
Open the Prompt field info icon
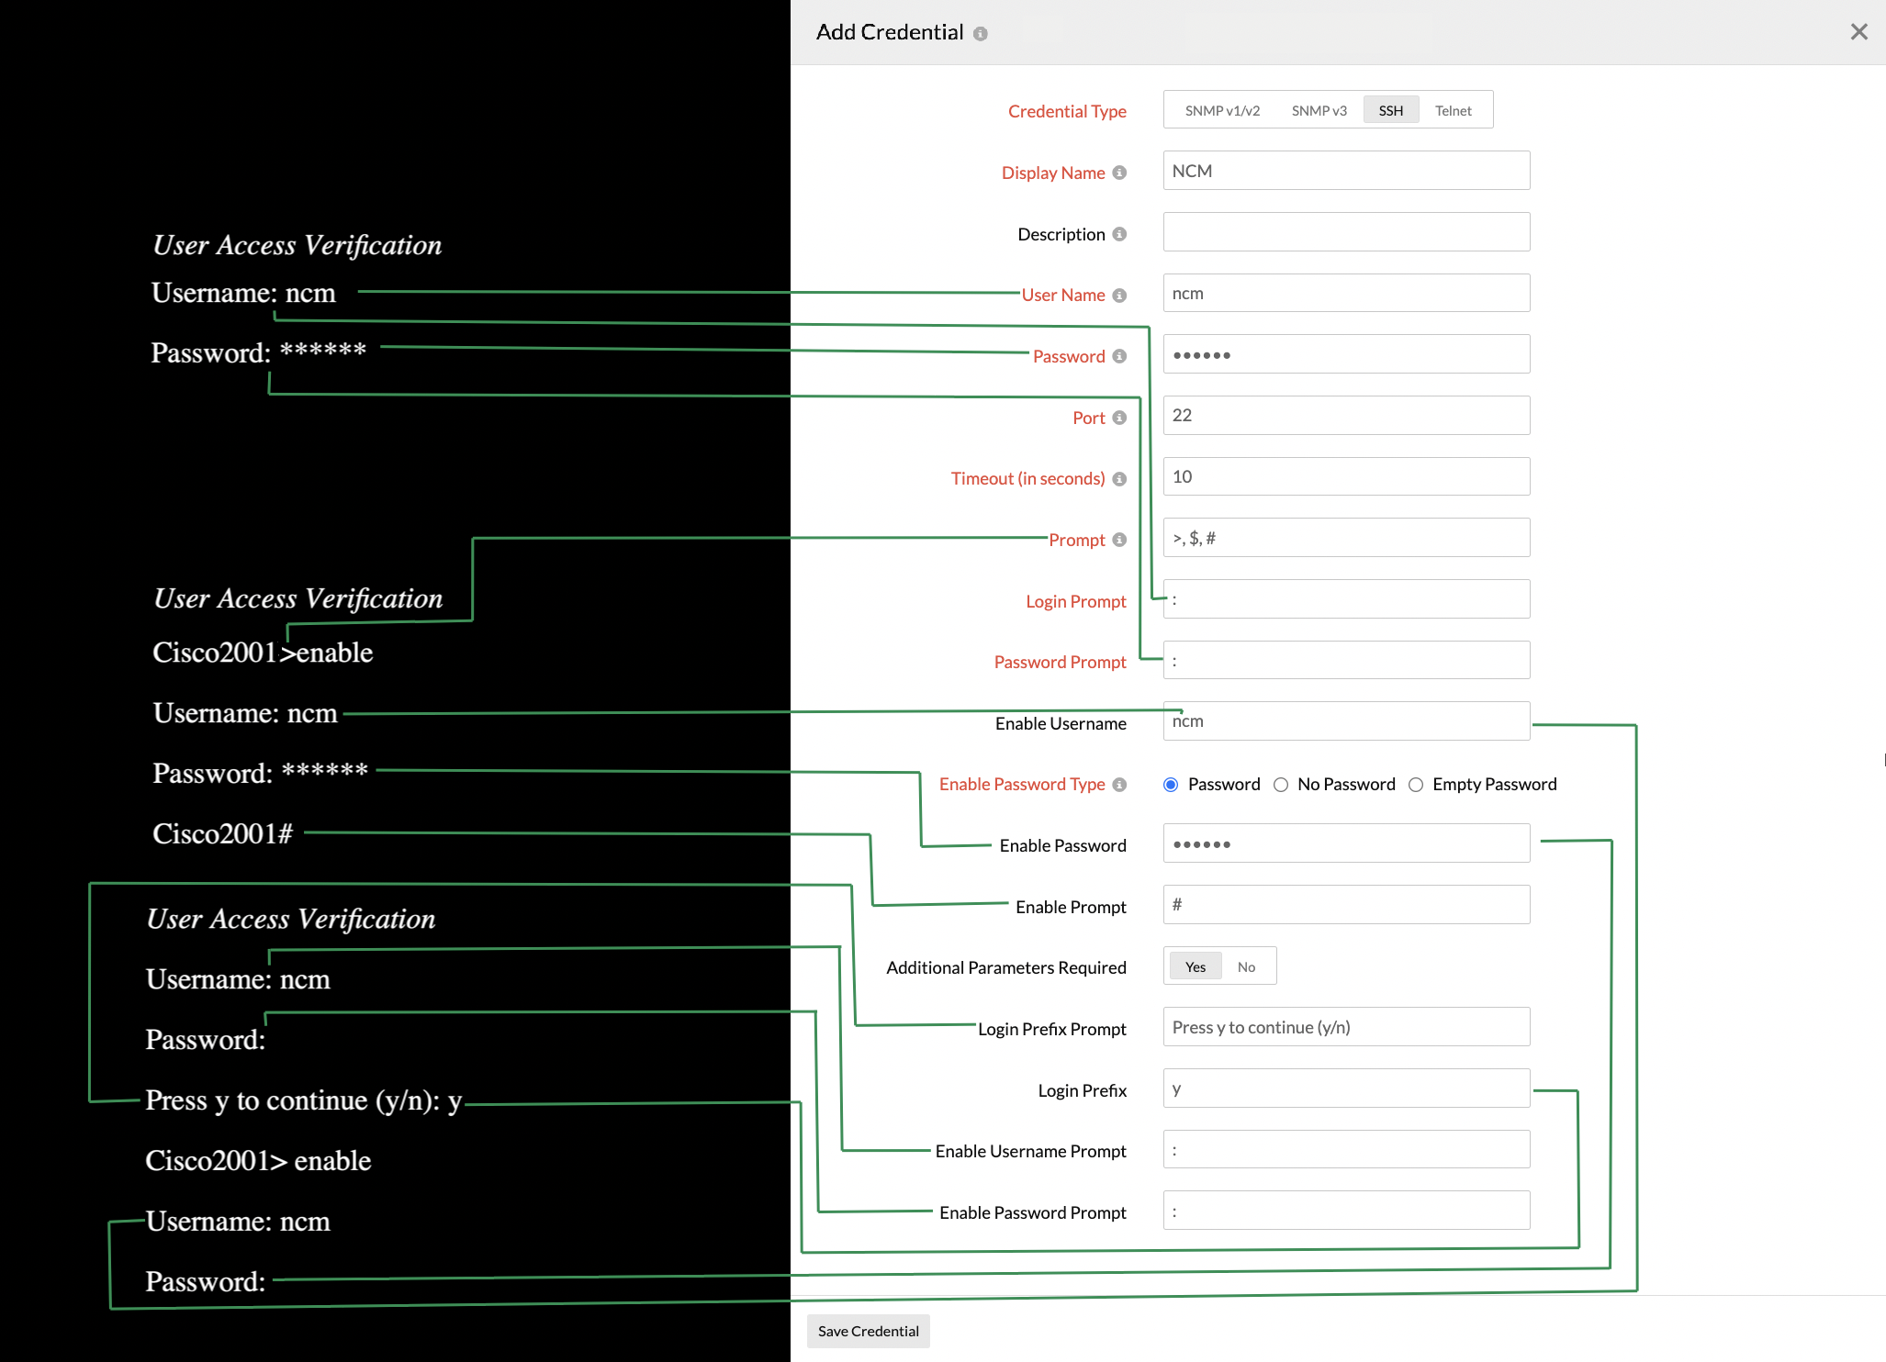point(1119,540)
